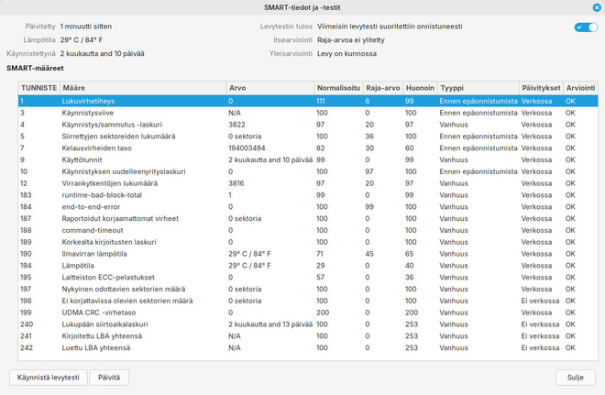Click the Huonoin column header
The width and height of the screenshot is (605, 395).
click(x=420, y=88)
